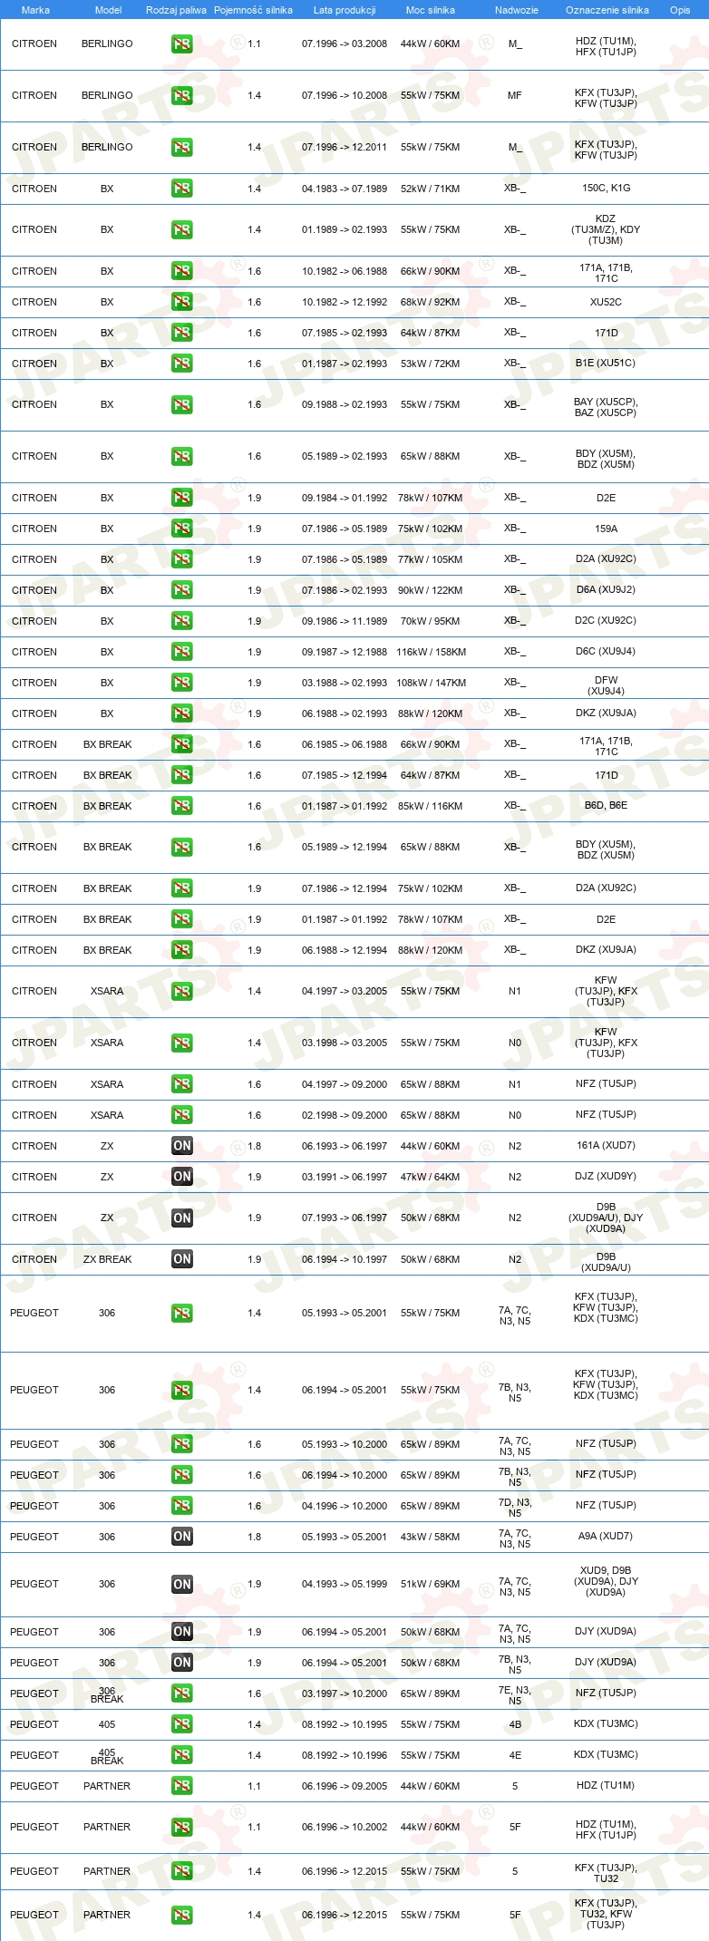Click petrol icon in Berlingo MF body row
This screenshot has height=1941, width=709.
pos(181,95)
